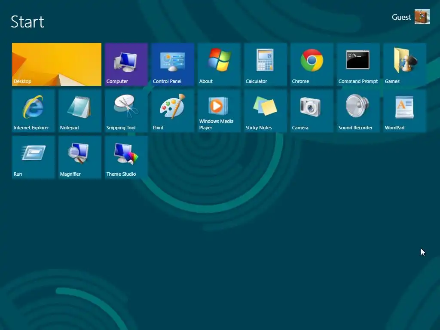The height and width of the screenshot is (330, 440).
Task: Launch the WordPad tile
Action: [x=405, y=111]
